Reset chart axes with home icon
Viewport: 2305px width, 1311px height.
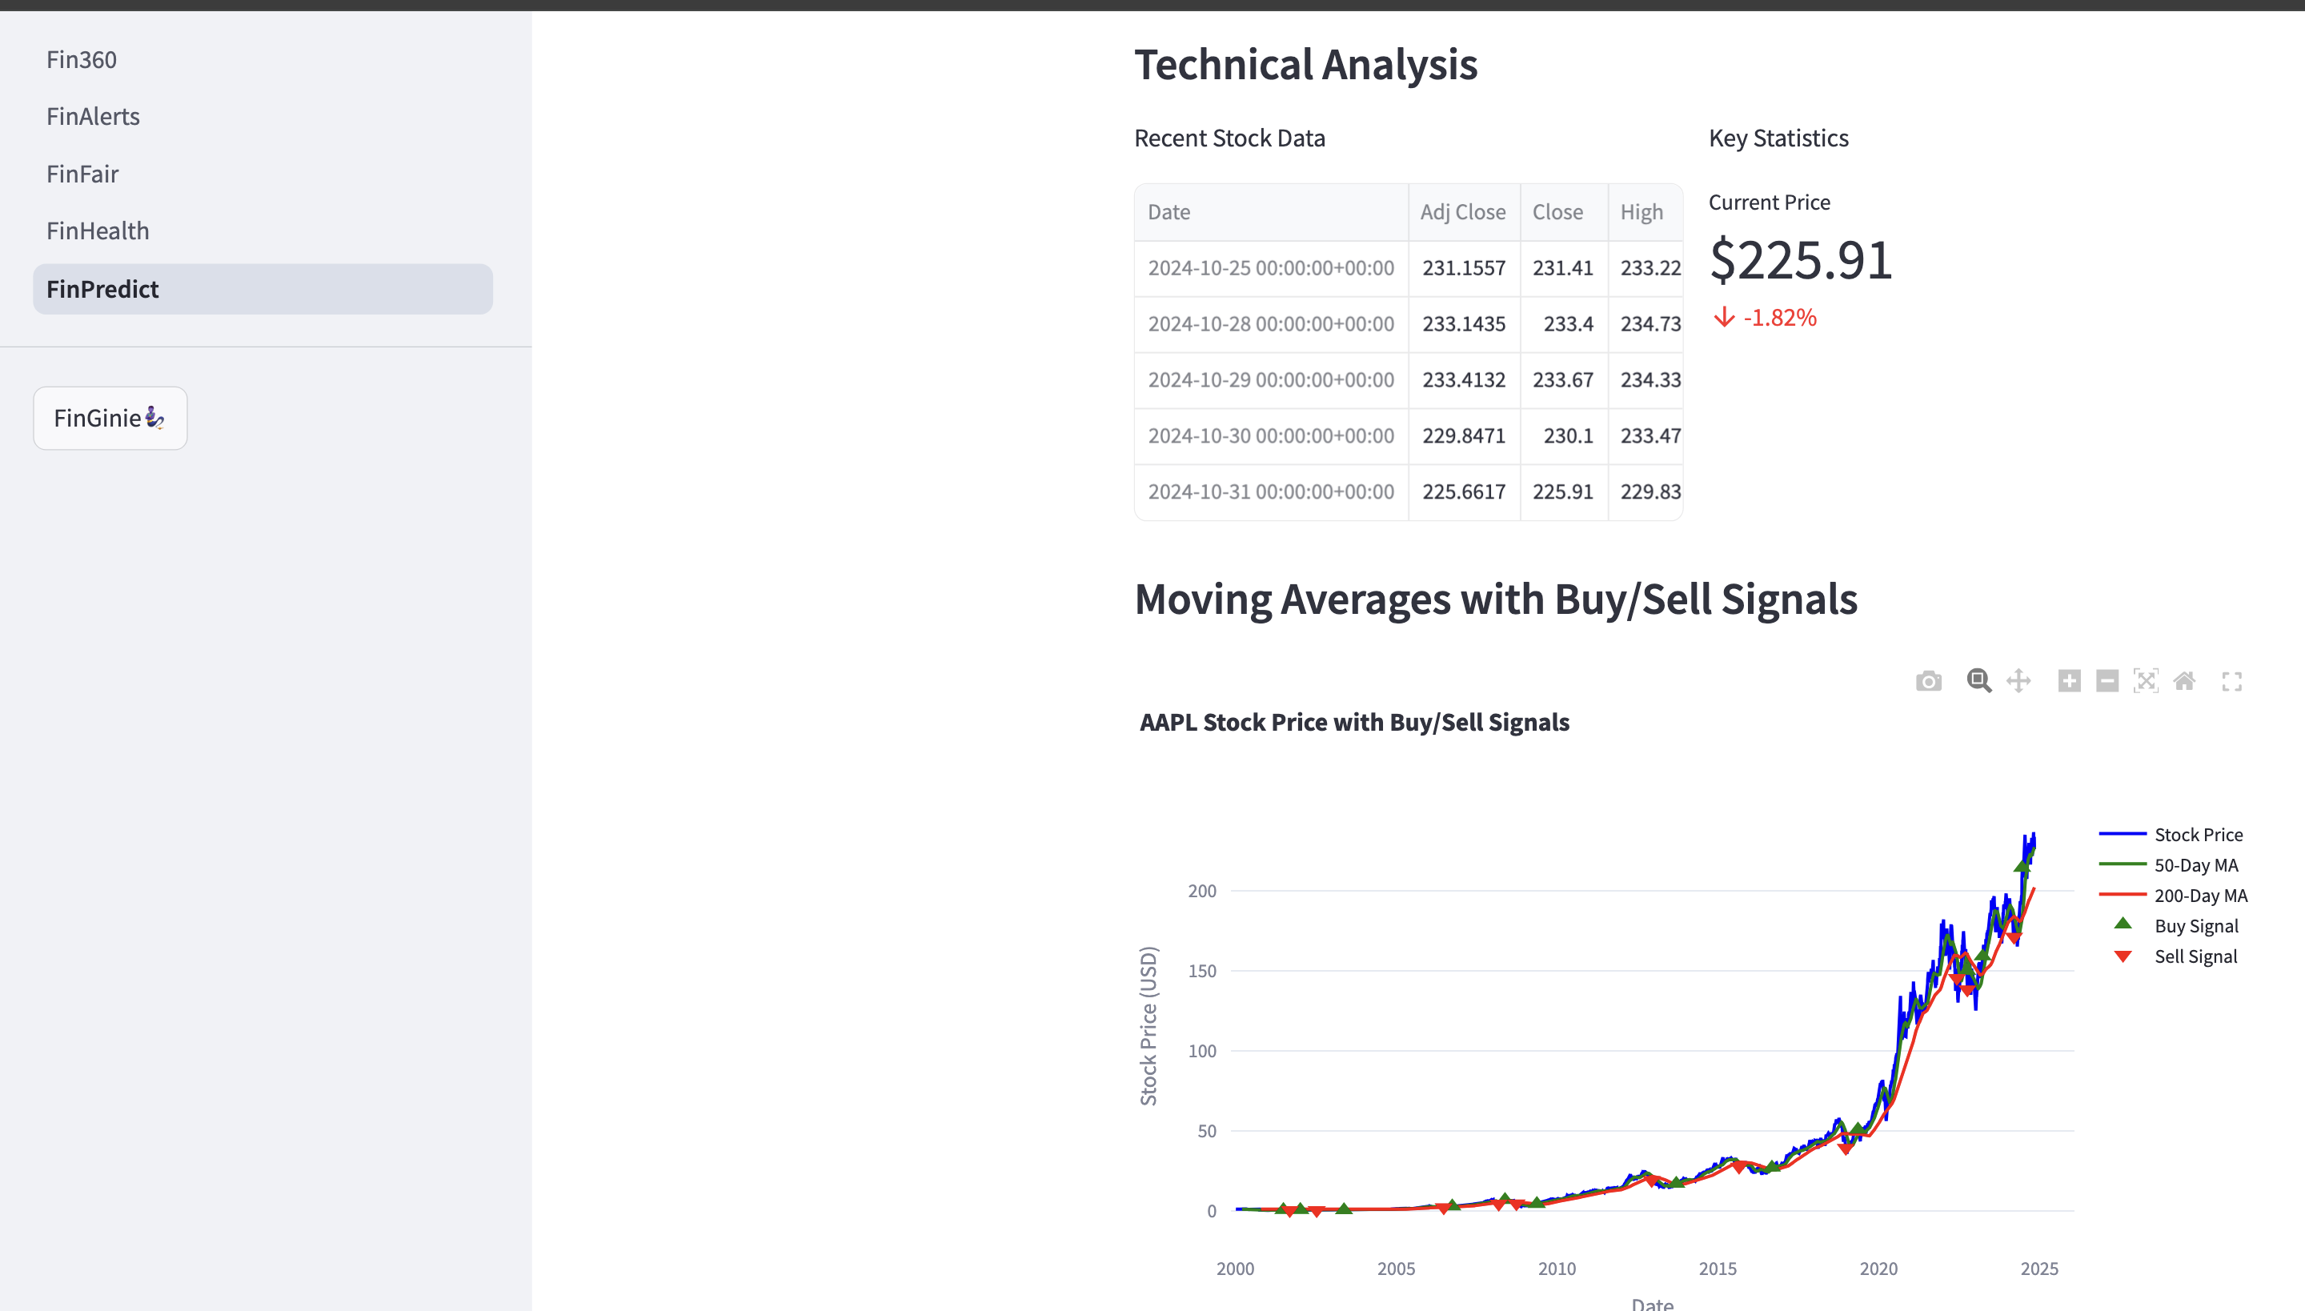click(2184, 680)
